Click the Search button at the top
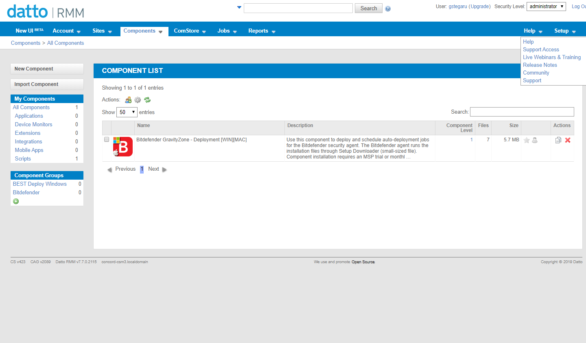586x343 pixels. point(369,8)
